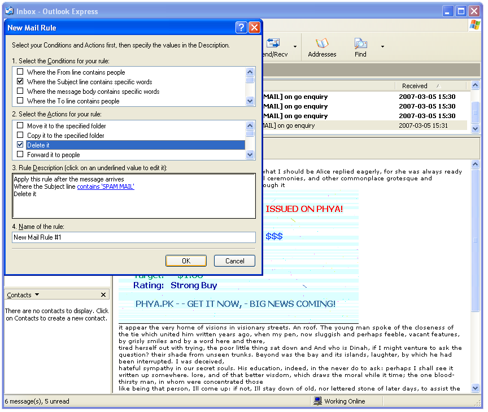Click the Find toolbar icon
Screen dimensions: 488x412
[360, 44]
